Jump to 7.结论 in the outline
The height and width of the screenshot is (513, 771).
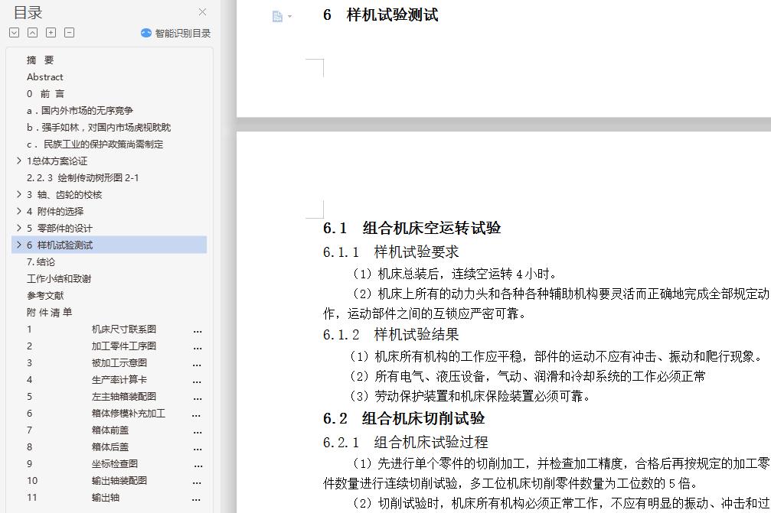(41, 262)
